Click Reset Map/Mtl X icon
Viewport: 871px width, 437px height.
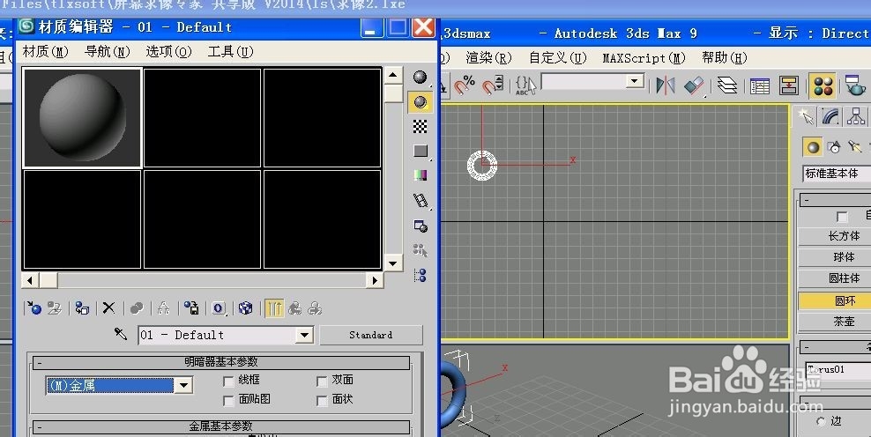click(109, 308)
